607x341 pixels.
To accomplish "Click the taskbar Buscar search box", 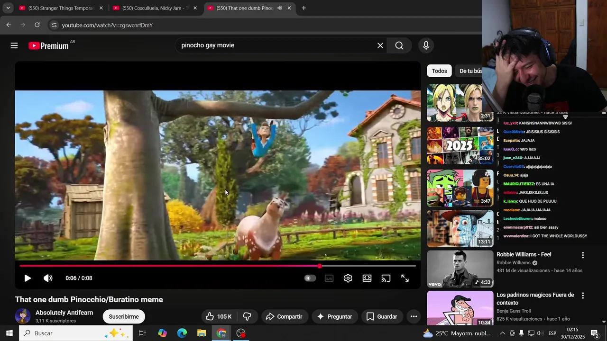I will [x=76, y=333].
